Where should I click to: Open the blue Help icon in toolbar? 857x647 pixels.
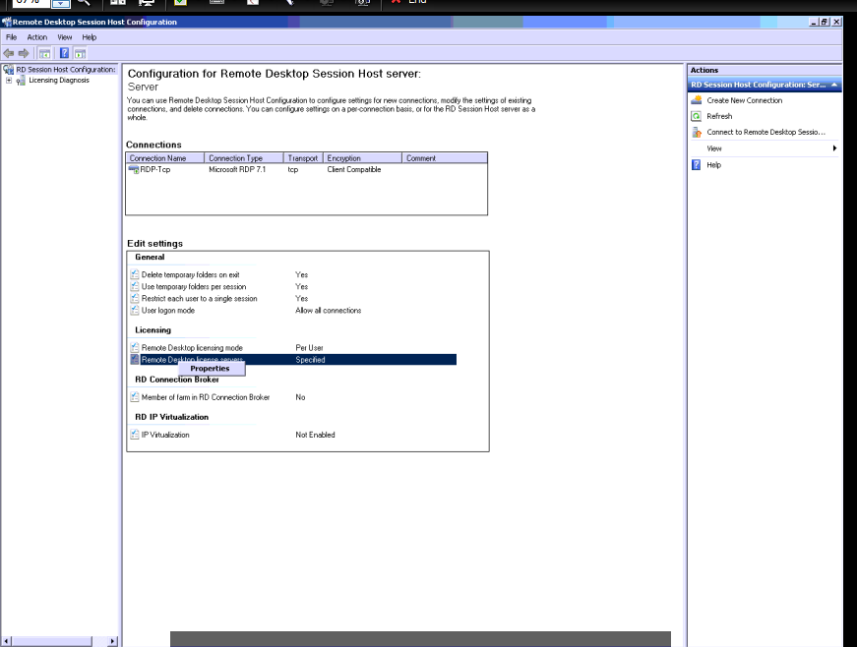(x=64, y=53)
